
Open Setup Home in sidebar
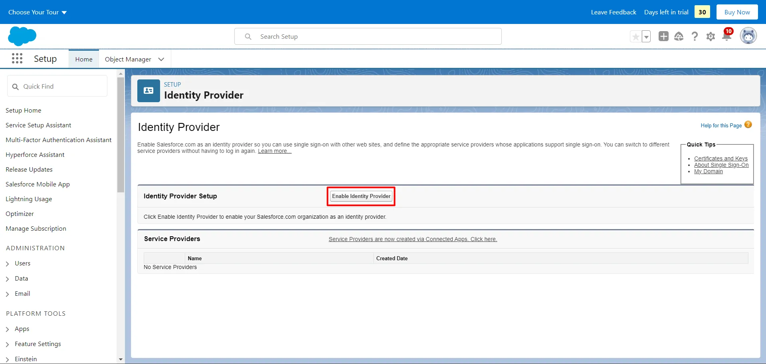click(24, 111)
